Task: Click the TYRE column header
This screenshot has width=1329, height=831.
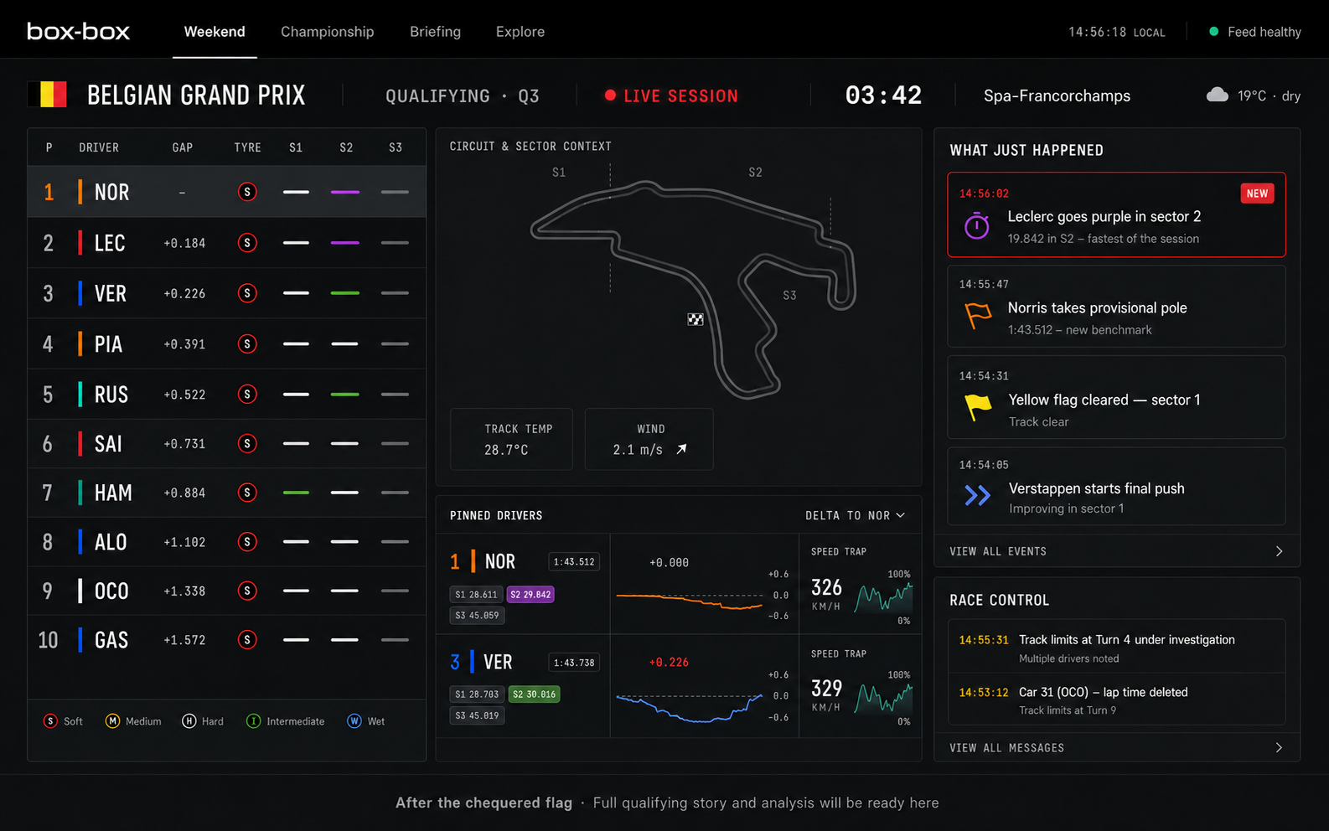Action: click(247, 147)
